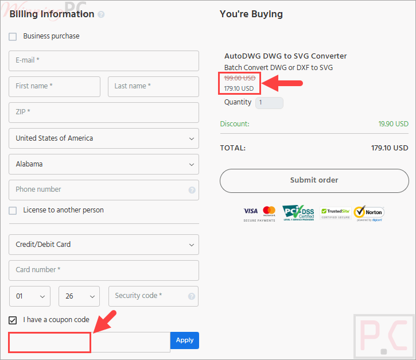Click the coupon code input box

click(x=90, y=342)
